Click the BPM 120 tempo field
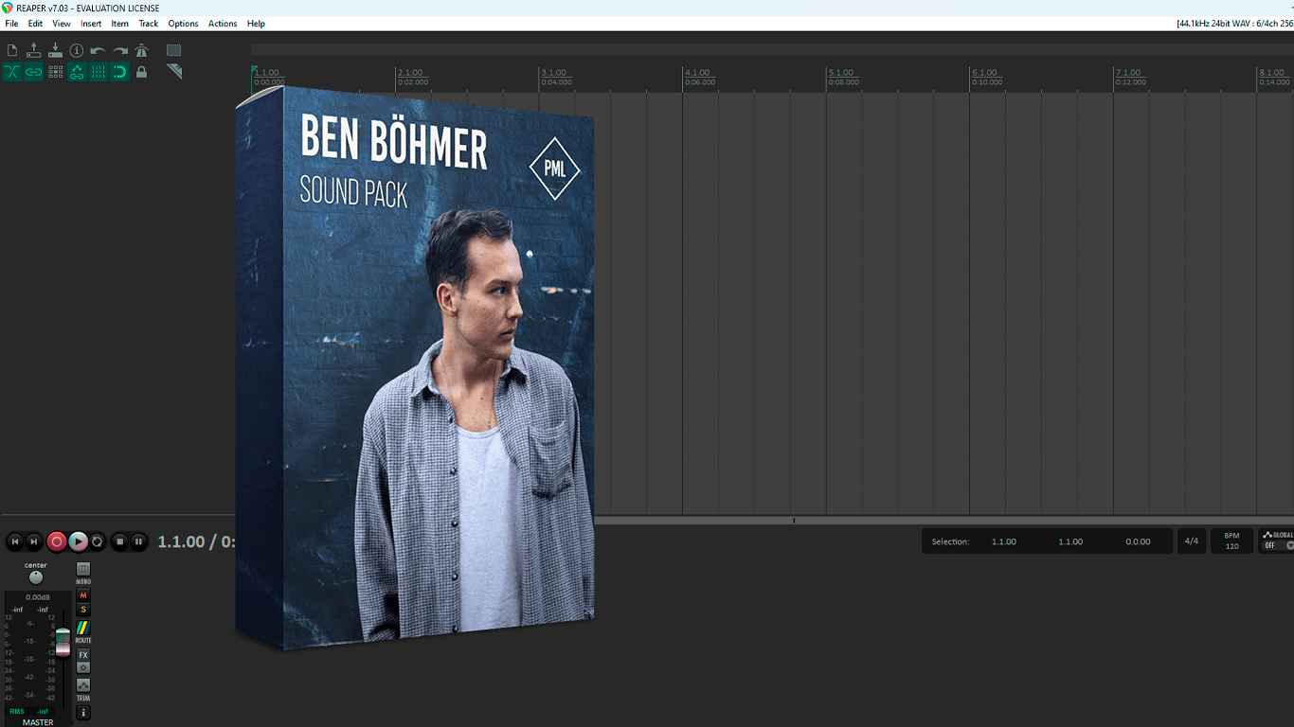The width and height of the screenshot is (1294, 727). pos(1231,541)
